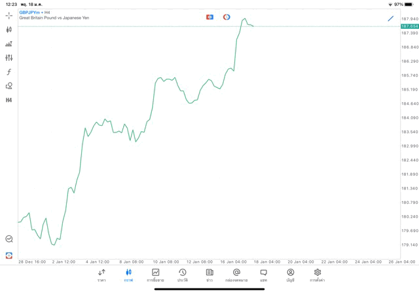Open the trade levels bar icon
This screenshot has height=293, width=419.
pos(9,44)
